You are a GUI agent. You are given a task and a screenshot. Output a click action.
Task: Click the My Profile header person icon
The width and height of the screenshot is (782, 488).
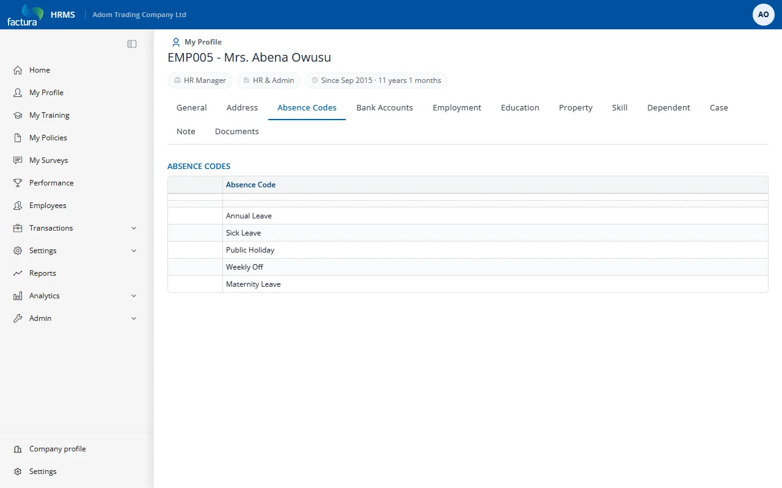click(x=176, y=42)
